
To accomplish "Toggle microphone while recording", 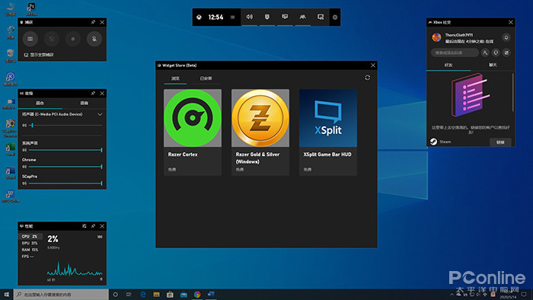I will point(94,39).
